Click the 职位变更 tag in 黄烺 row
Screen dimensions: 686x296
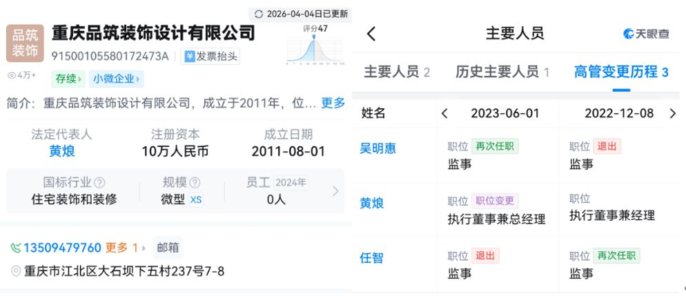pos(495,201)
